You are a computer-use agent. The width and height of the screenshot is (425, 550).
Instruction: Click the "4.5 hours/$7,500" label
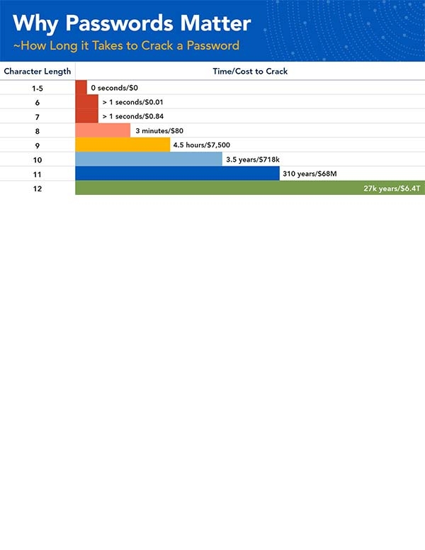201,145
